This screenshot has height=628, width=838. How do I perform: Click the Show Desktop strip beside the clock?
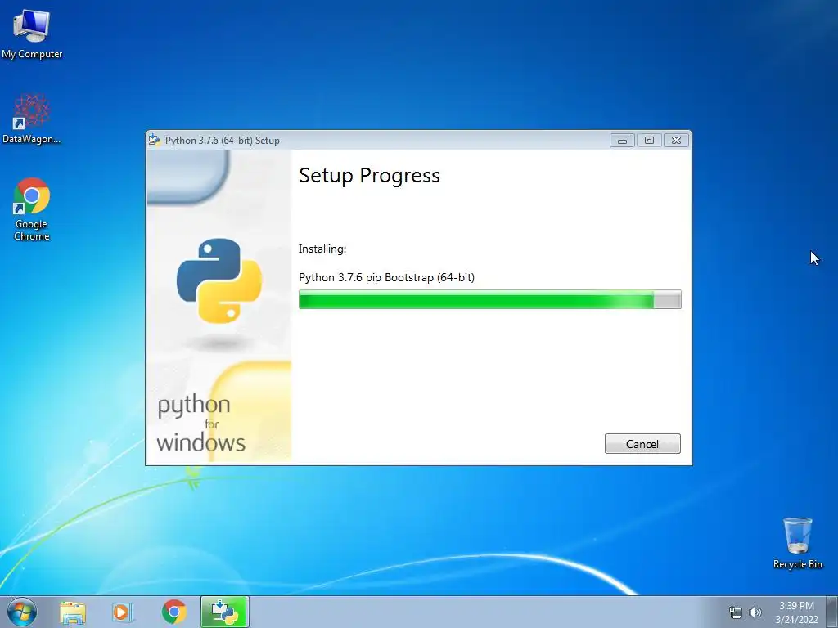pos(832,612)
